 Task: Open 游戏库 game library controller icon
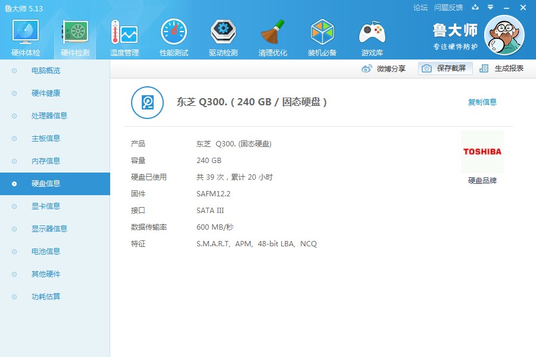click(x=372, y=37)
